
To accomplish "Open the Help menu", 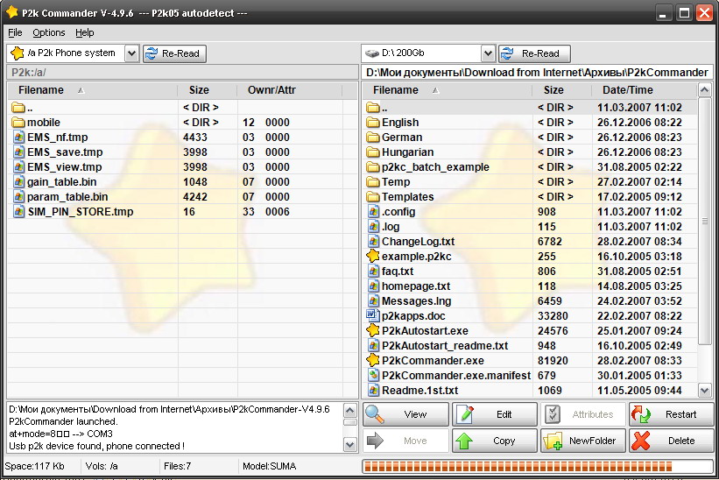I will click(x=85, y=32).
